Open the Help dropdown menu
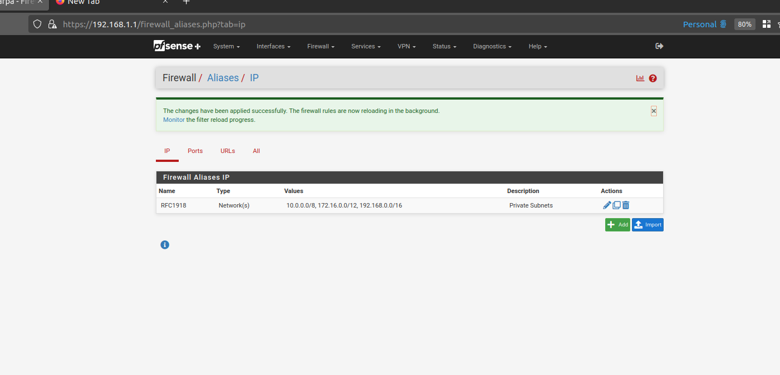Screen dimensions: 780x375 click(538, 46)
